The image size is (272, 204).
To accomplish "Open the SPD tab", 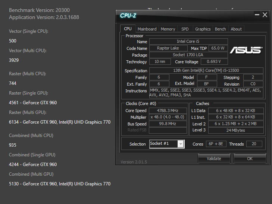I will [185, 29].
